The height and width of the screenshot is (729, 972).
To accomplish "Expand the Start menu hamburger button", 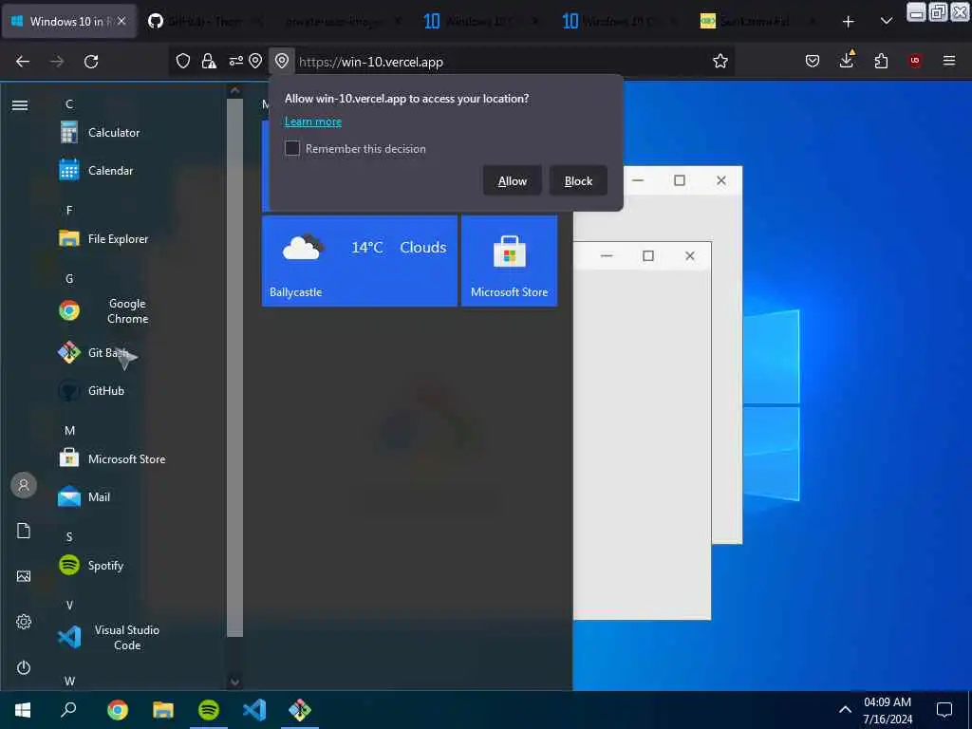I will click(20, 105).
